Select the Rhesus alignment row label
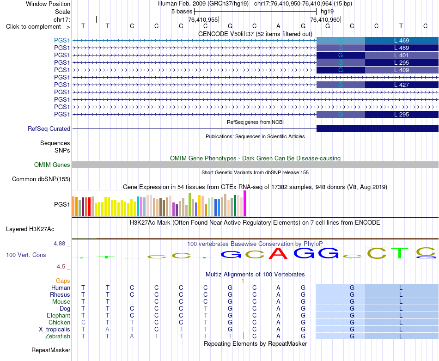Image resolution: width=439 pixels, height=361 pixels. (x=60, y=294)
